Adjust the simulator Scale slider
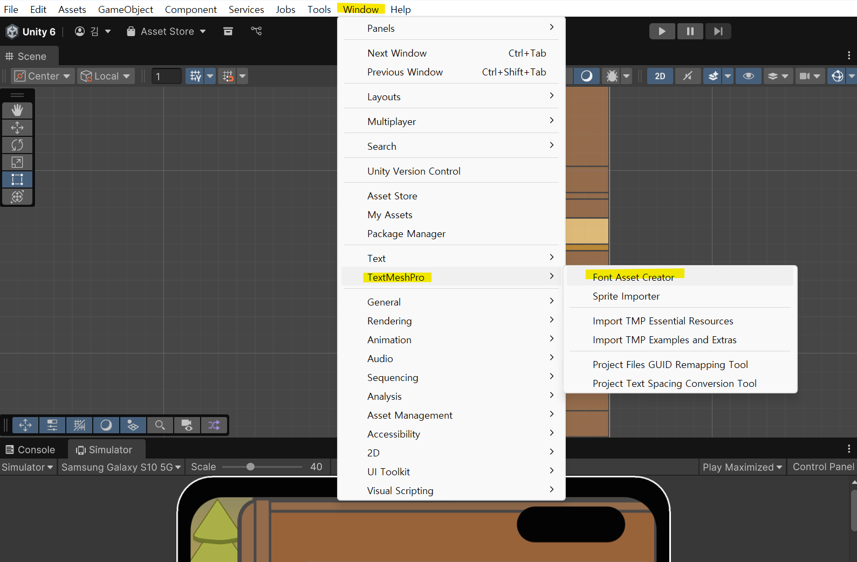This screenshot has width=857, height=562. point(262,467)
